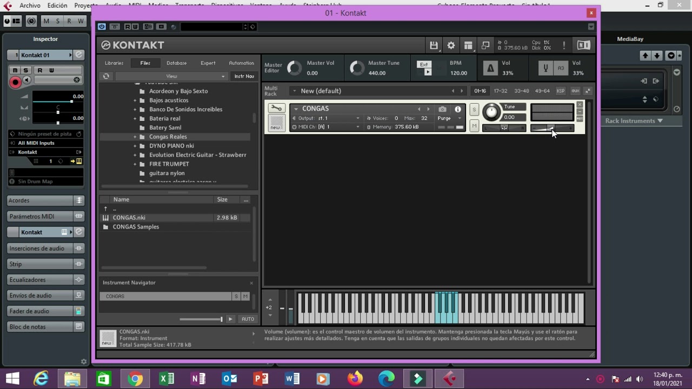Viewport: 692px width, 389px height.
Task: Select rack page 33-48
Action: point(522,91)
